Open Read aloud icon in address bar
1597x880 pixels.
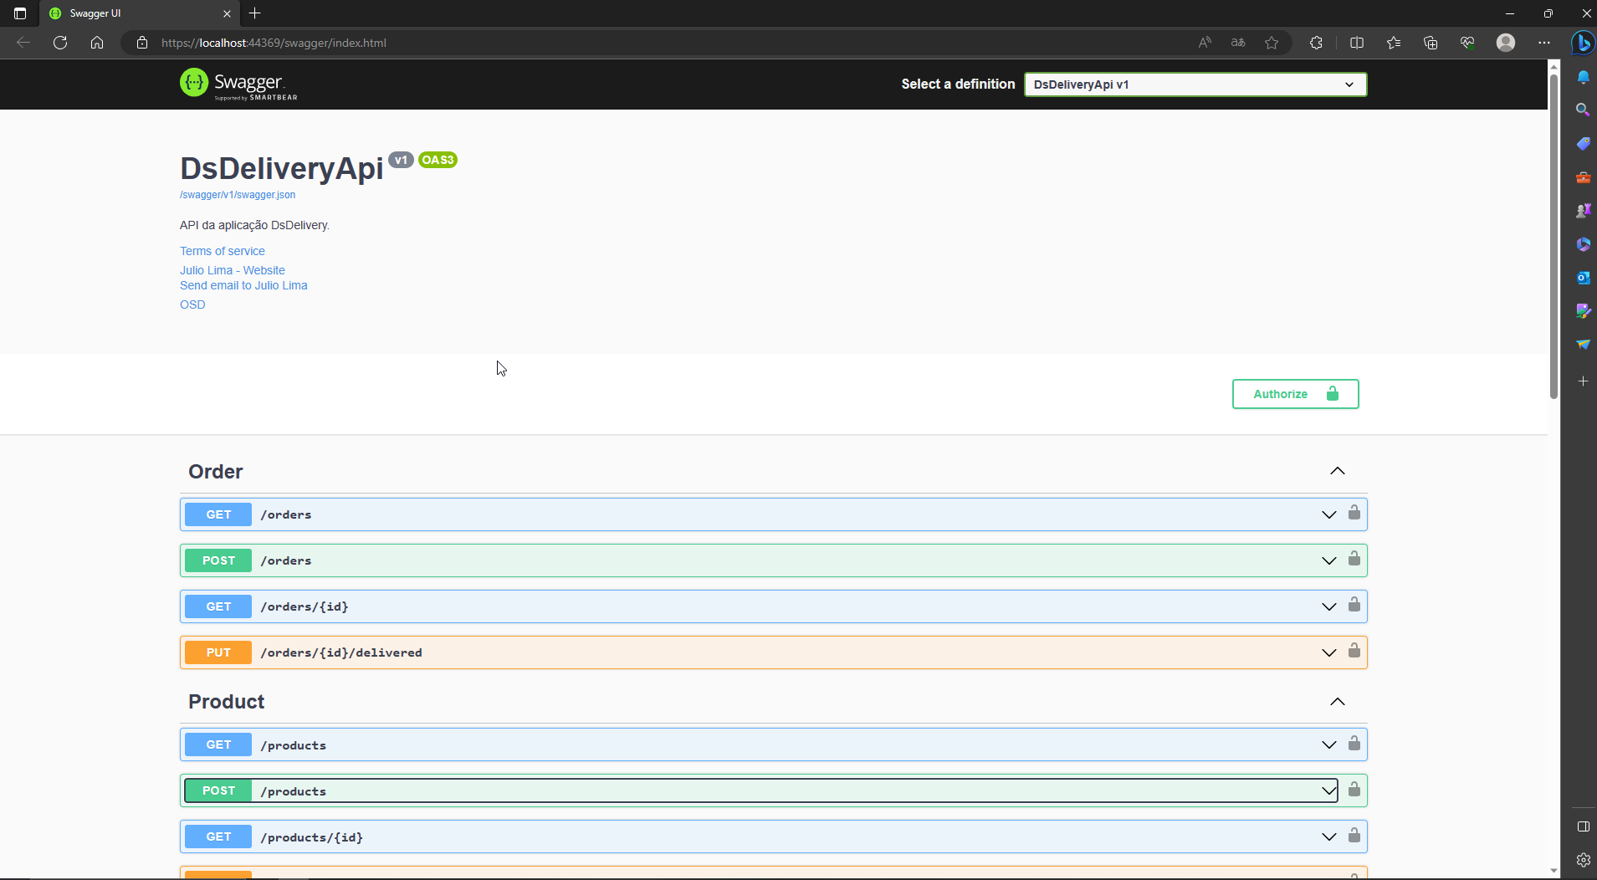(1205, 43)
